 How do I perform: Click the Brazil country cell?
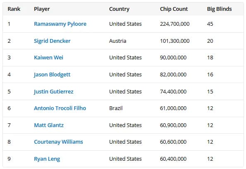(116, 108)
